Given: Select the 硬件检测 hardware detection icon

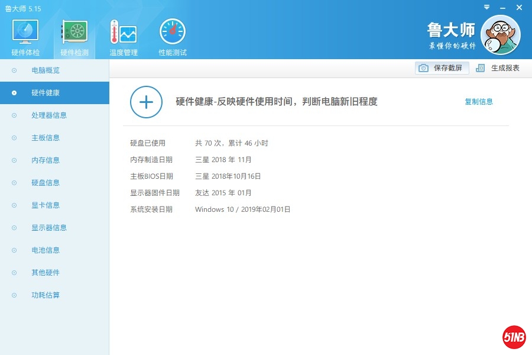Looking at the screenshot, I should click(74, 32).
